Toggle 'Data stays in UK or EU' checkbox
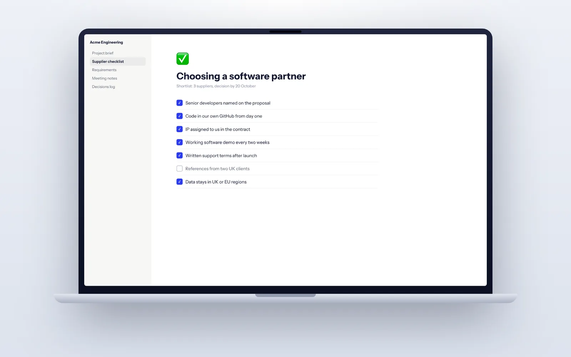Image resolution: width=571 pixels, height=357 pixels. click(180, 182)
